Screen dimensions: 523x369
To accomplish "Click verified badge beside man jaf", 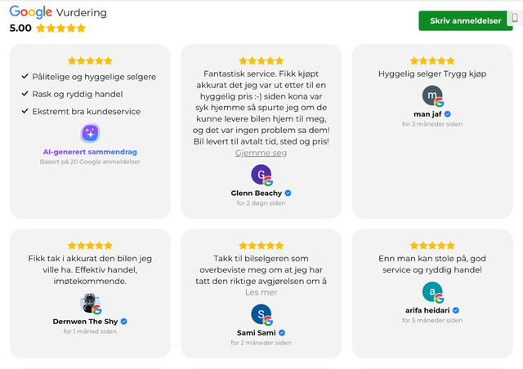I will [x=448, y=114].
